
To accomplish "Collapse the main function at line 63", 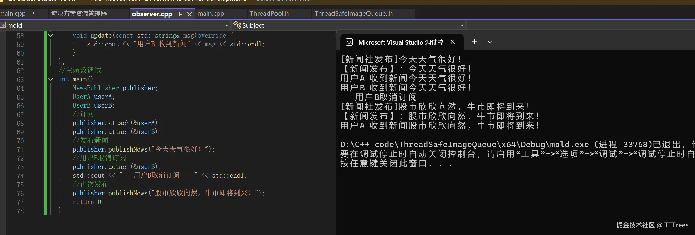I will pos(51,79).
